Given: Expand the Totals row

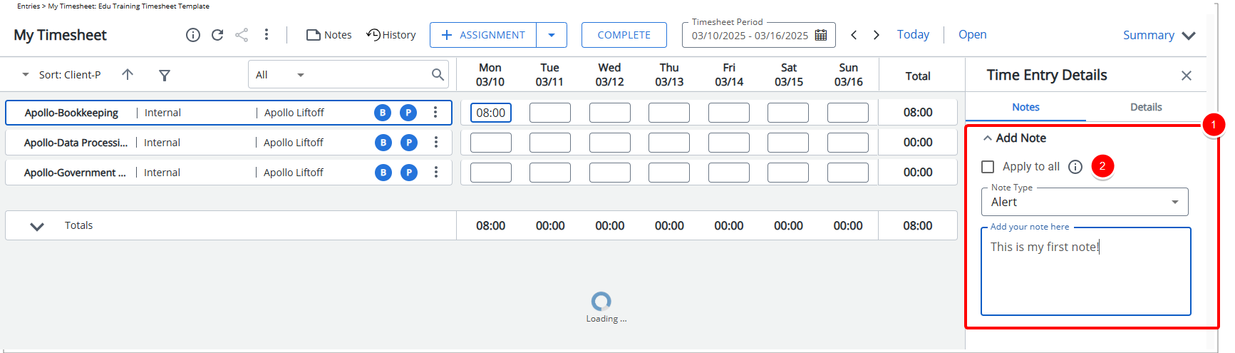Looking at the screenshot, I should click(x=37, y=226).
